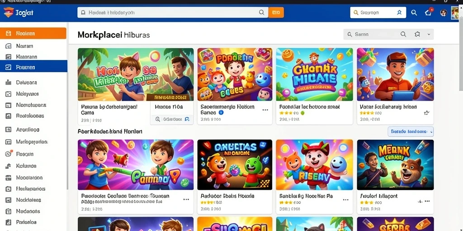Viewport: 463px width, 231px height.
Task: Click the Nooolatdon sidebar icon
Action: [x=9, y=178]
